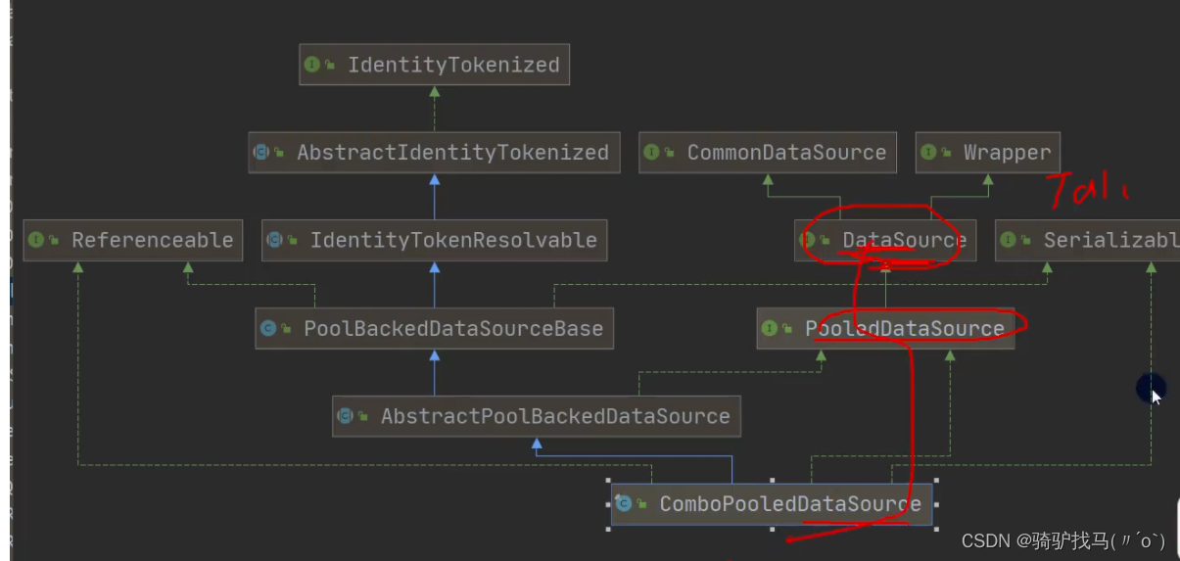Click the visibility lock icon on Referenceable
Viewport: 1180px width, 561px height.
tap(55, 241)
